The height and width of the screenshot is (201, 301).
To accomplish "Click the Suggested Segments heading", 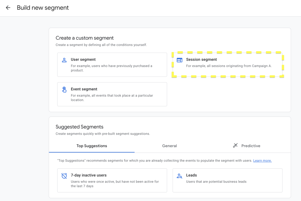I will pyautogui.click(x=79, y=127).
